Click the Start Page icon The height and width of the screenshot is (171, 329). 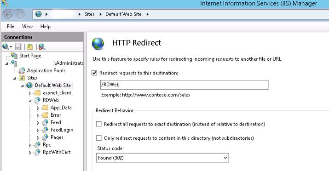point(14,56)
